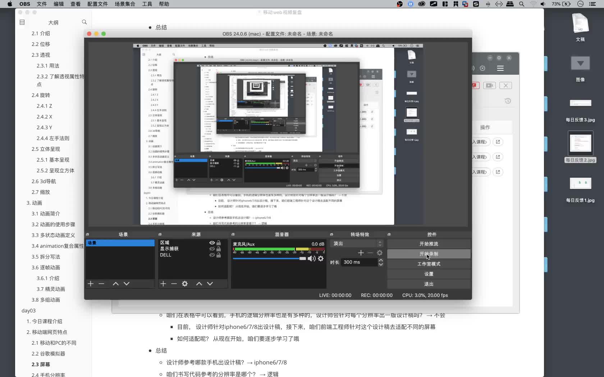Click the search icon in the outline sidebar
604x377 pixels.
tap(84, 22)
